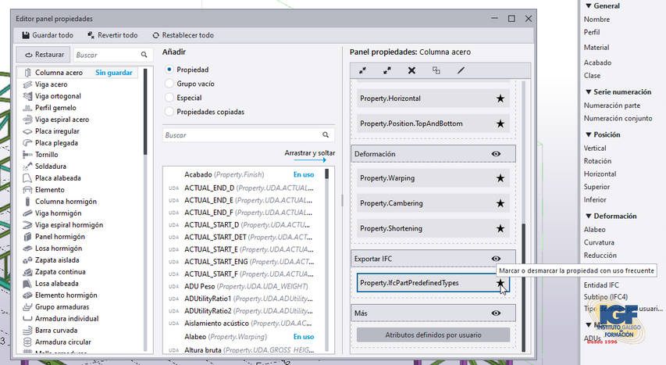Star the Property.Warping item
This screenshot has height=365, width=666.
pyautogui.click(x=500, y=178)
